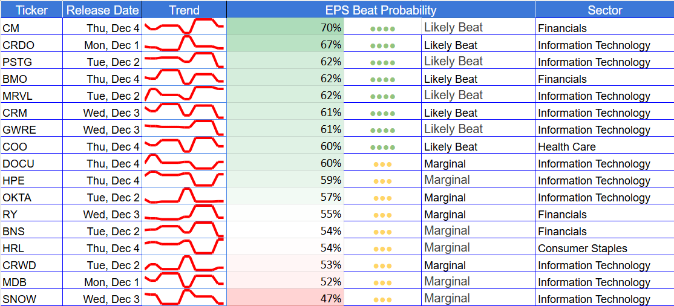
Task: Click the Release Date column header
Action: tap(102, 9)
